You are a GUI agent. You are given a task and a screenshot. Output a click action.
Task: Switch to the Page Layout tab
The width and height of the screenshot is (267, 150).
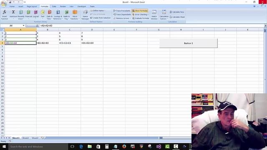32,7
